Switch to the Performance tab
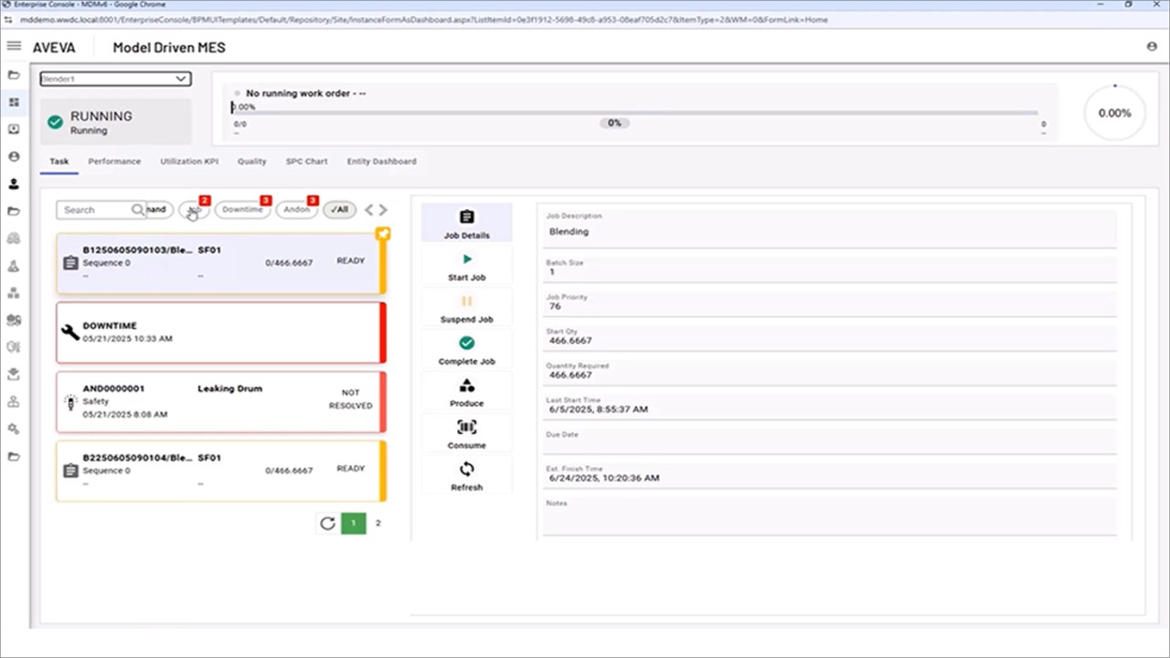The width and height of the screenshot is (1170, 658). coord(114,162)
